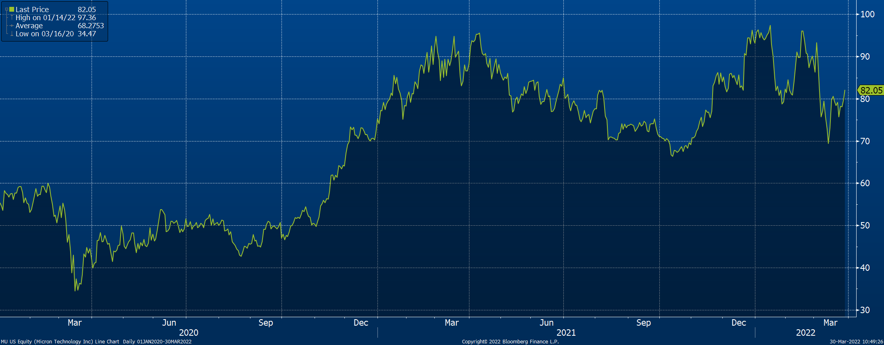
Task: Click the 50 price axis label
Action: click(865, 225)
